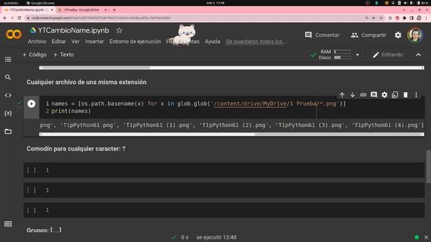Click the upper horizontal output scrollbar
Image resolution: width=431 pixels, height=242 pixels.
pyautogui.click(x=232, y=67)
